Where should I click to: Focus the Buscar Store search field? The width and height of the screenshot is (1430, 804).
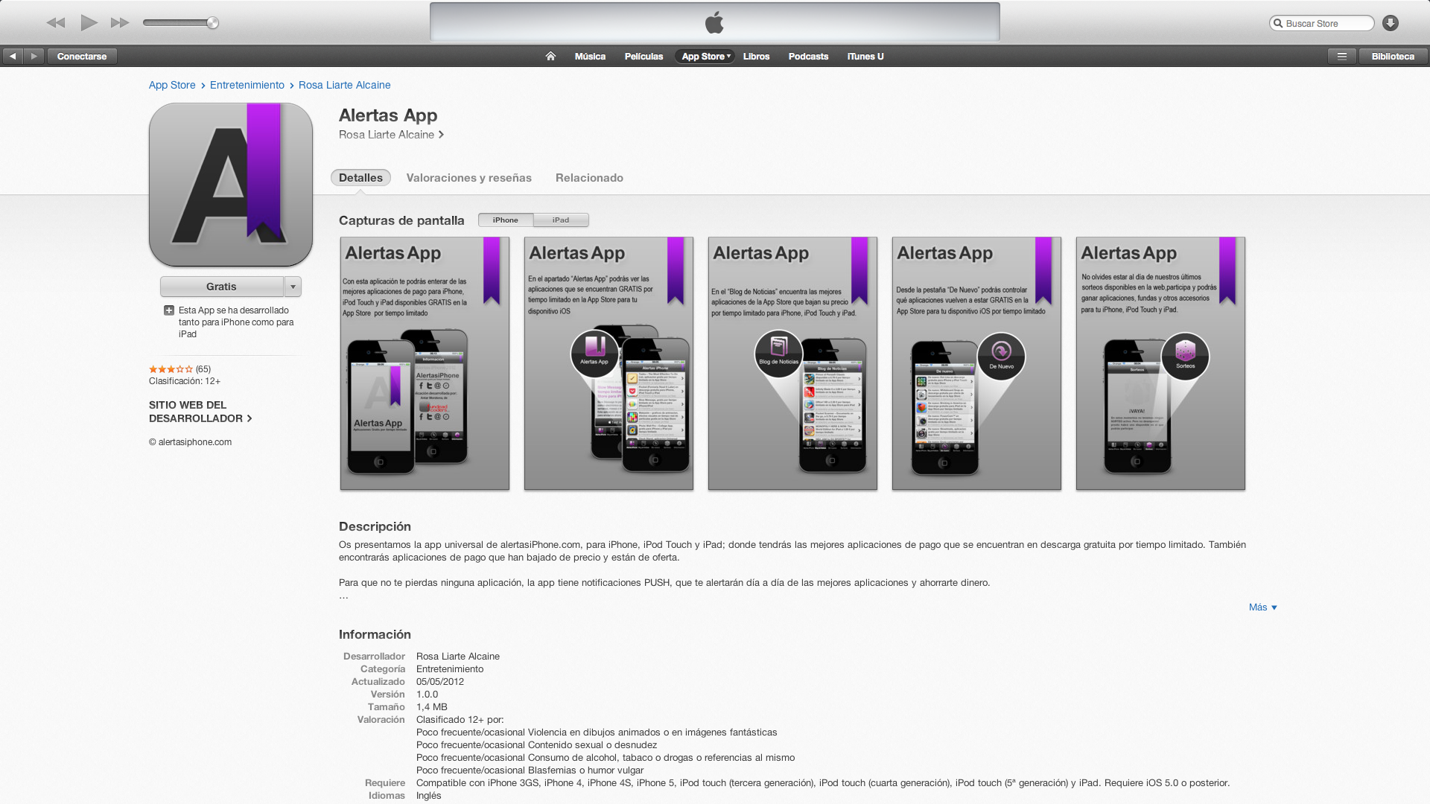1322,23
